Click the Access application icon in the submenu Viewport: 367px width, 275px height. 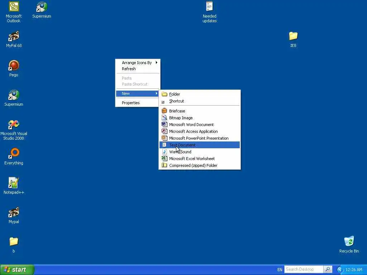click(x=164, y=131)
